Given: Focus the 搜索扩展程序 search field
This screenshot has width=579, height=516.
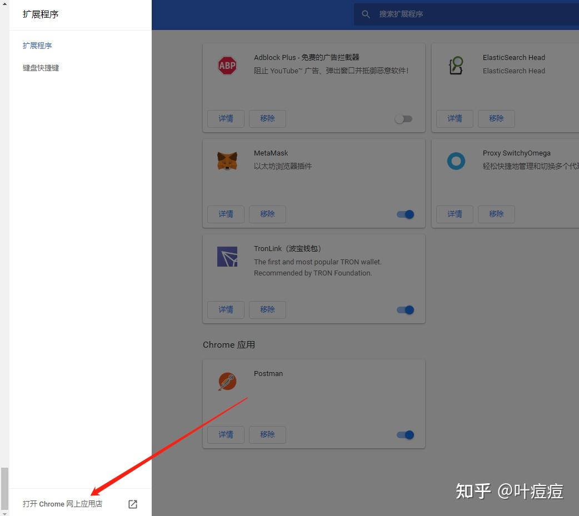Looking at the screenshot, I should point(466,14).
